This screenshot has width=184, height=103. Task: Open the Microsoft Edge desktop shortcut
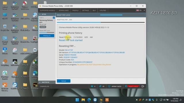tap(35, 75)
